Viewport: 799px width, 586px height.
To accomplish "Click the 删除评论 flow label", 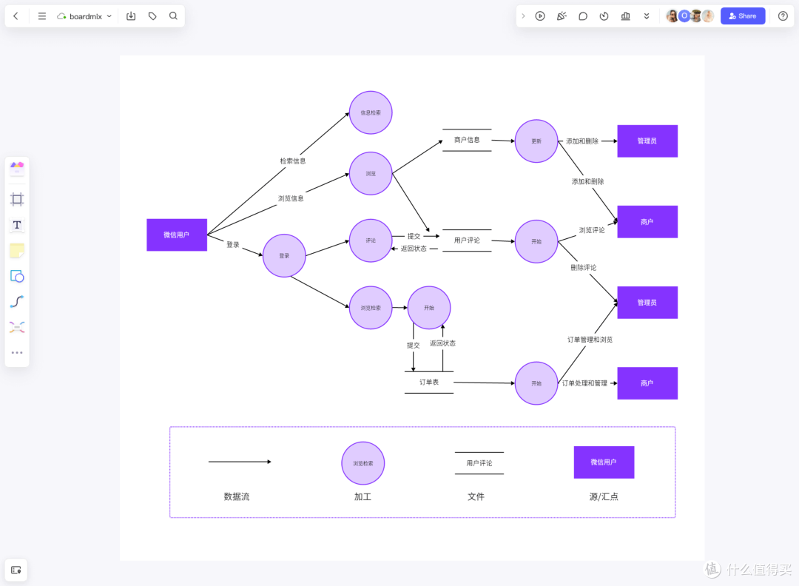I will click(x=584, y=268).
